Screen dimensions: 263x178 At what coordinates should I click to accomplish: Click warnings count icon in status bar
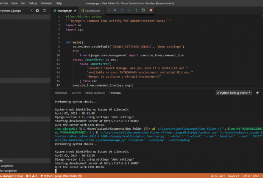(x=34, y=176)
